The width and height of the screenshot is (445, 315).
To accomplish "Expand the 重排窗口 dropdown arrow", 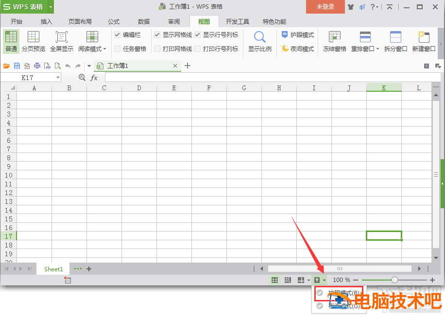I will pyautogui.click(x=377, y=49).
